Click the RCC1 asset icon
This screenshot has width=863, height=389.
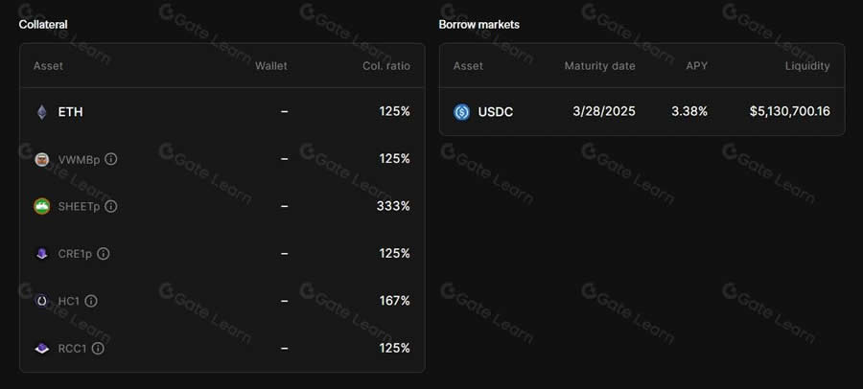(x=41, y=348)
